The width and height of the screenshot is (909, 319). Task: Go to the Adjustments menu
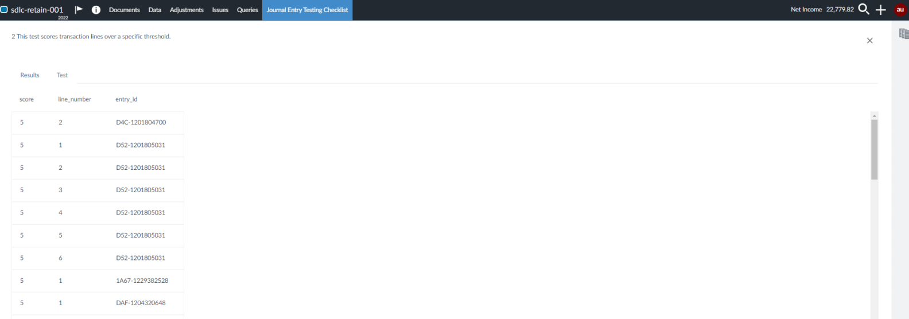pyautogui.click(x=187, y=10)
